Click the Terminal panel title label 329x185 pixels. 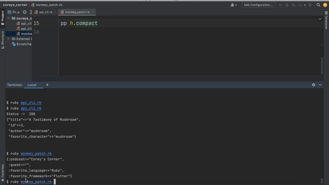coord(14,85)
